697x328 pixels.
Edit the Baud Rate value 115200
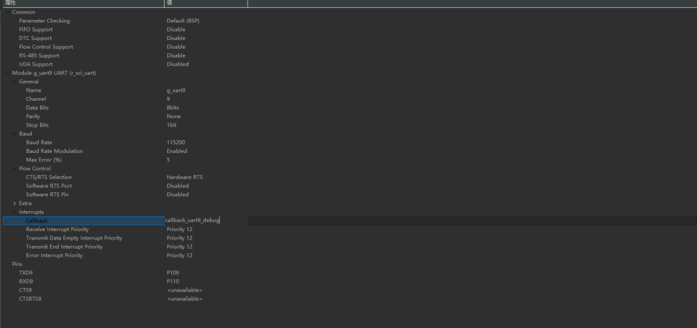(176, 143)
